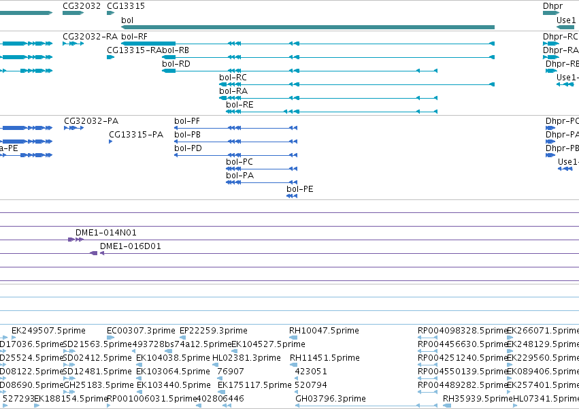Screen dimensions: 579x409
Task: Click the 520794 feature label
Action: tap(311, 385)
